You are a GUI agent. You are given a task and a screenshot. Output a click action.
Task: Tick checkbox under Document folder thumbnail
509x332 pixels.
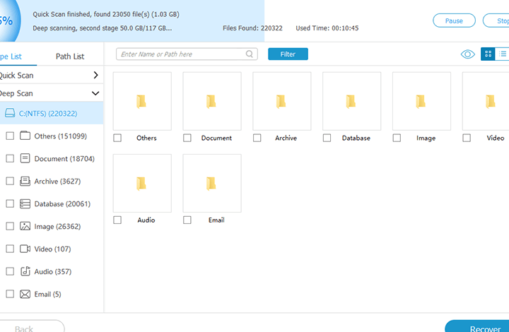(x=187, y=138)
